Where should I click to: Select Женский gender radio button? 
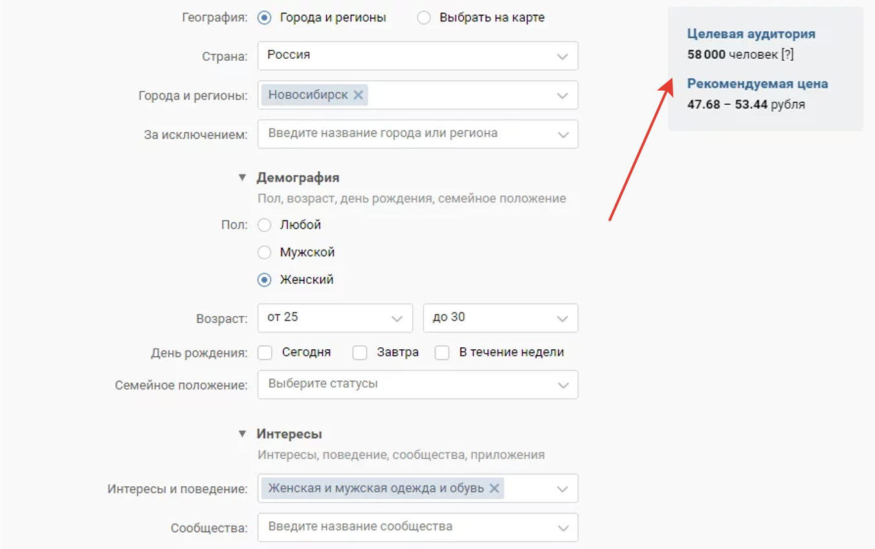point(264,280)
